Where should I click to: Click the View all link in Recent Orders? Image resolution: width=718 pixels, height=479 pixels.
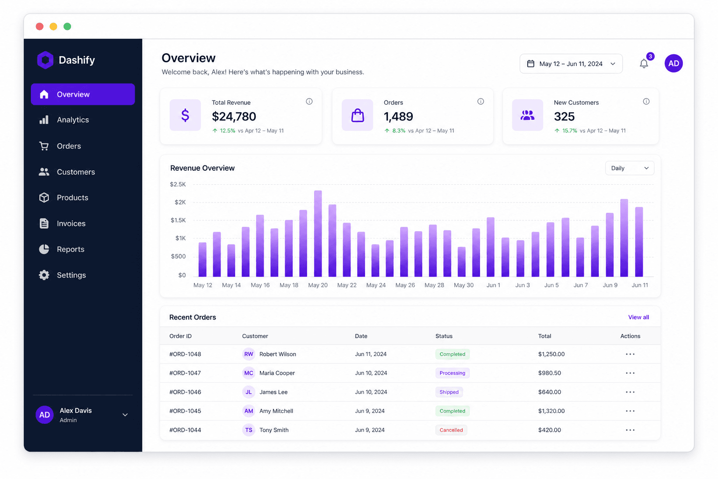[639, 317]
